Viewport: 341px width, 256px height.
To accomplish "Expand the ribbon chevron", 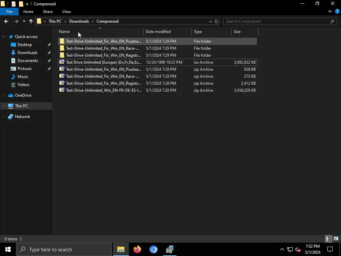I will tap(330, 12).
